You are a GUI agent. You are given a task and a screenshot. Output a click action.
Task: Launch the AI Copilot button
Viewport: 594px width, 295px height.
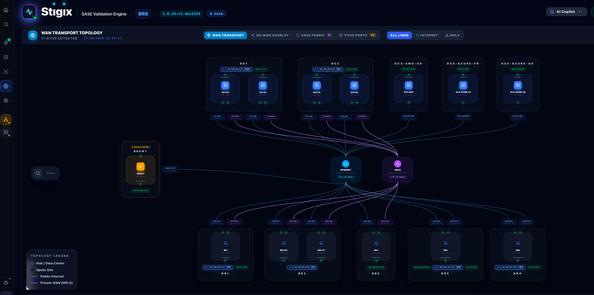tap(566, 12)
